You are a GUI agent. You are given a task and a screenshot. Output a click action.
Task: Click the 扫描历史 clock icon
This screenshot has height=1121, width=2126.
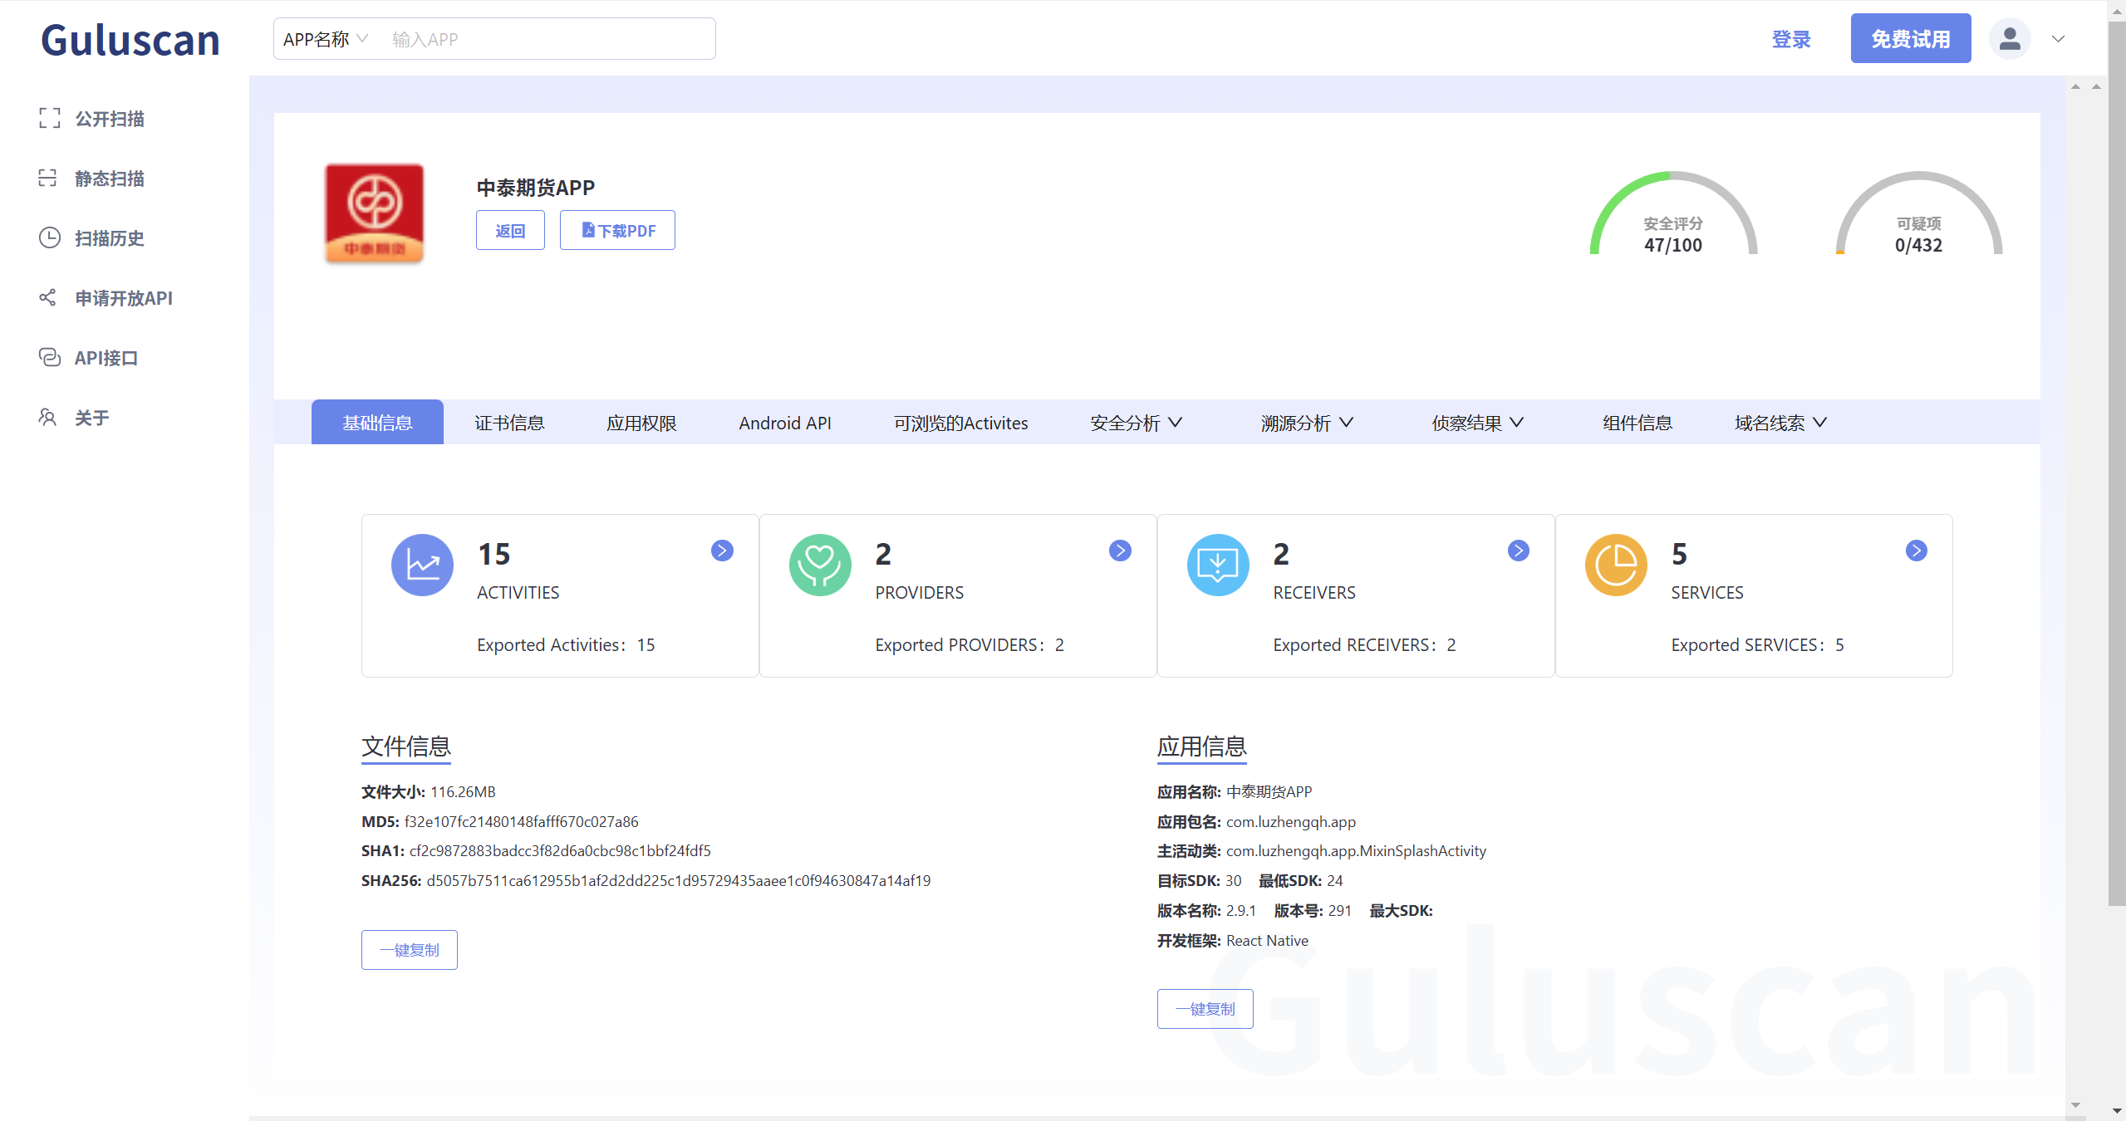point(50,238)
